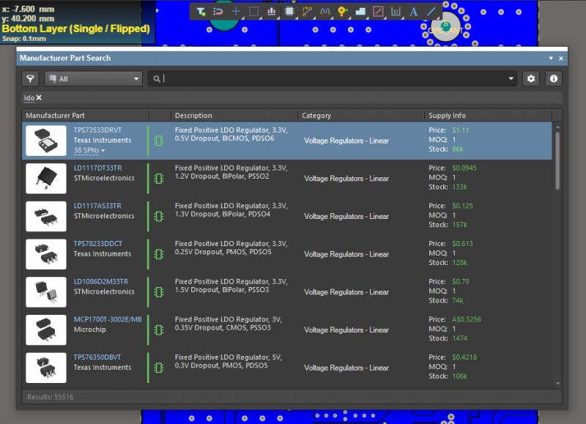
Task: Select the keepout track tool icon
Action: (378, 12)
